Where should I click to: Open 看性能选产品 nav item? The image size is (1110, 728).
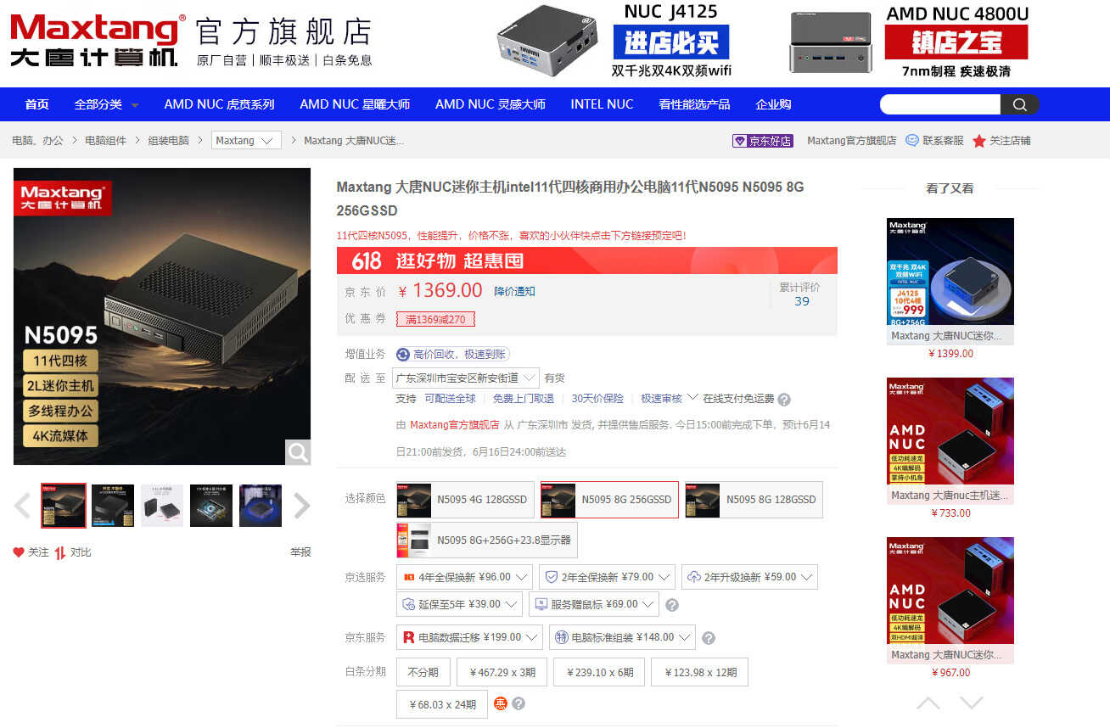coord(694,104)
